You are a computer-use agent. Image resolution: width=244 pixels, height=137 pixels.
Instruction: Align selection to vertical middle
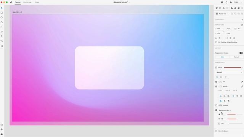point(220,8)
